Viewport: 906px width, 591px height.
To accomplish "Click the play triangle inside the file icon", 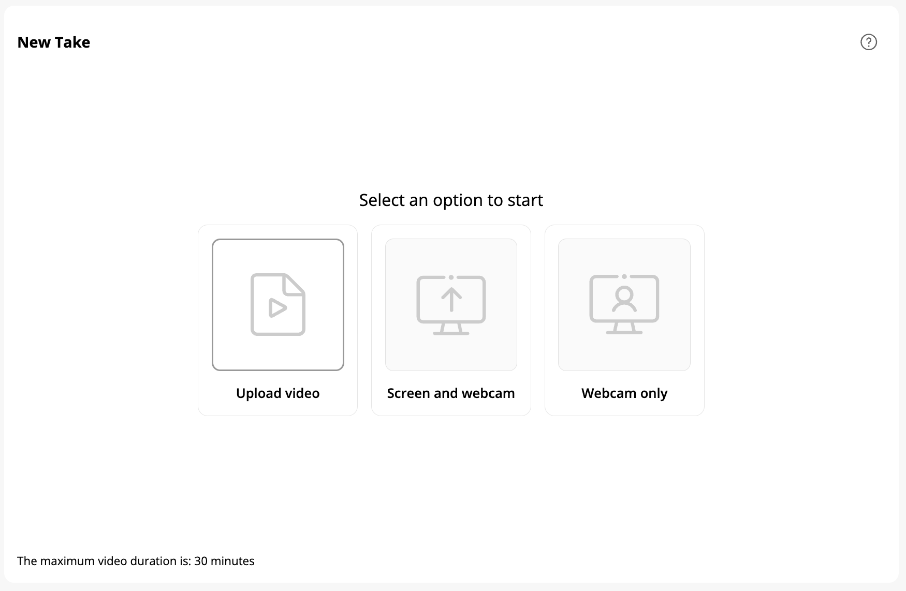I will pos(277,308).
